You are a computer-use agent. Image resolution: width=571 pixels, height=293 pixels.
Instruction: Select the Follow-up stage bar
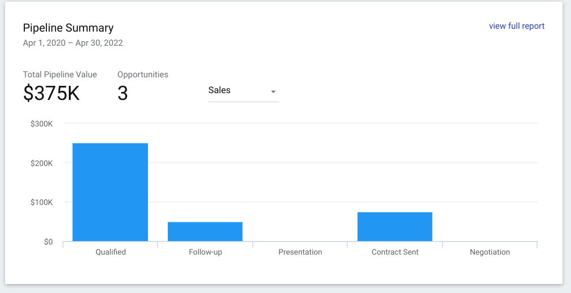(205, 231)
